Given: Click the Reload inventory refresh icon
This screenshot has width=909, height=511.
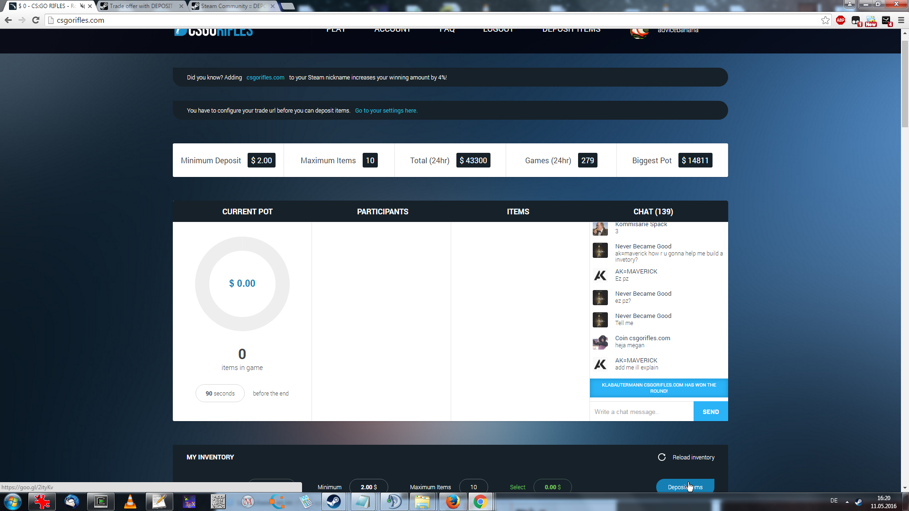Looking at the screenshot, I should tap(662, 457).
